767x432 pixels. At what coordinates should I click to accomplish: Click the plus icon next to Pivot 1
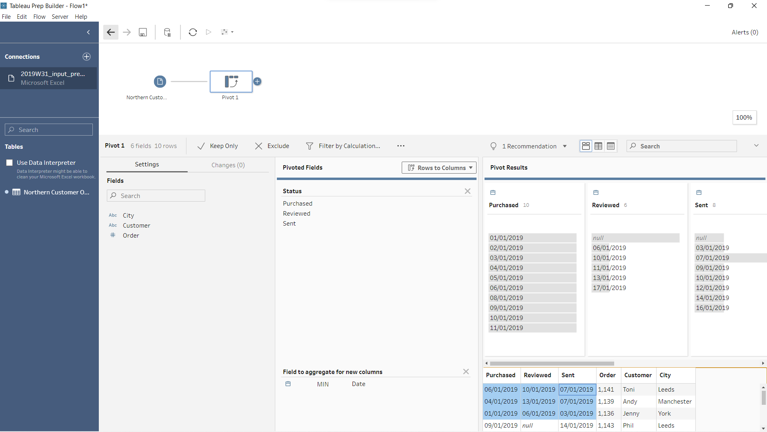257,82
